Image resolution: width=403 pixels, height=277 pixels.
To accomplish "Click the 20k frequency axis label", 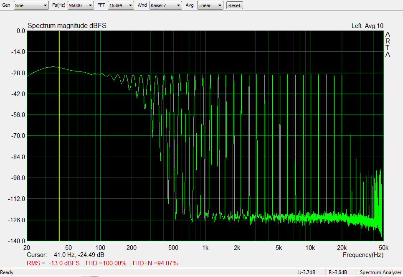I will click(x=342, y=248).
